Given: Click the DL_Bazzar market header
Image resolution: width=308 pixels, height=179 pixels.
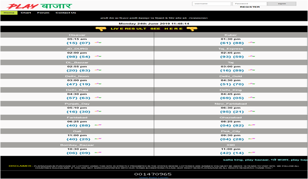Looking at the screenshot, I should pyautogui.click(x=77, y=63).
